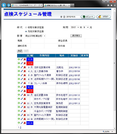The image size is (117, 134).
Task: Switch to 点検スケジュール表 browser tab
Action: pyautogui.click(x=57, y=6)
